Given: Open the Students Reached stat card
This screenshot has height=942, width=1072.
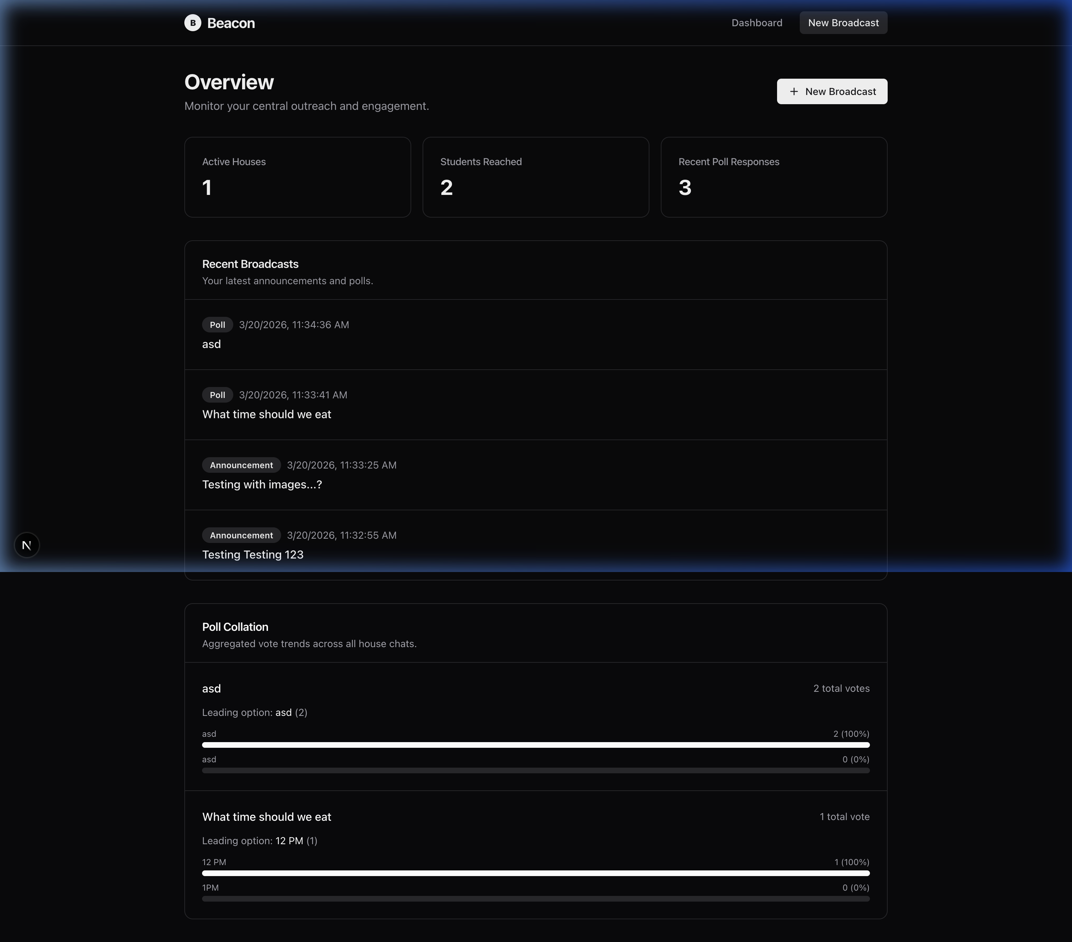Looking at the screenshot, I should (536, 177).
